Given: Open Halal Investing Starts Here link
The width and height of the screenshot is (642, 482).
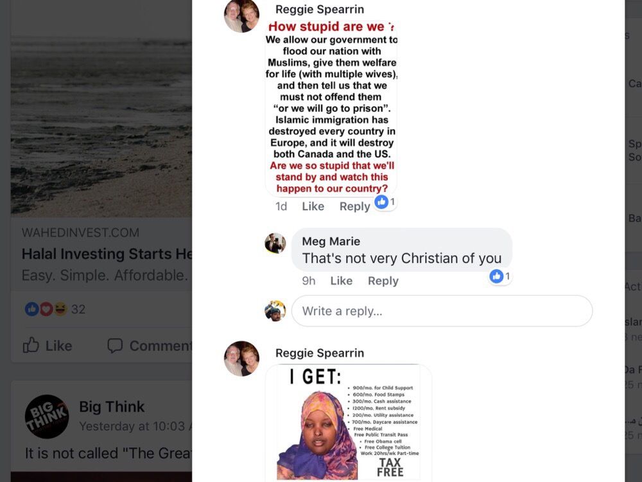Looking at the screenshot, I should (107, 254).
